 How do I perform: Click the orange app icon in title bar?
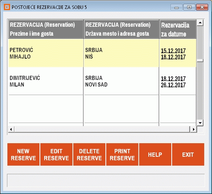pos(7,7)
